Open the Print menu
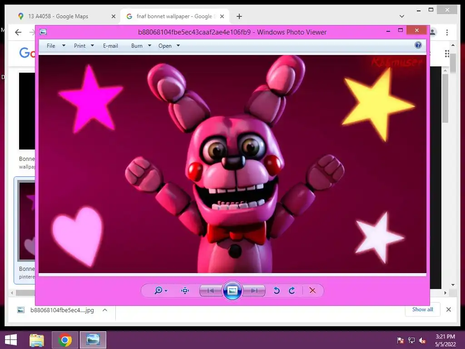This screenshot has height=349, width=465. tap(80, 46)
